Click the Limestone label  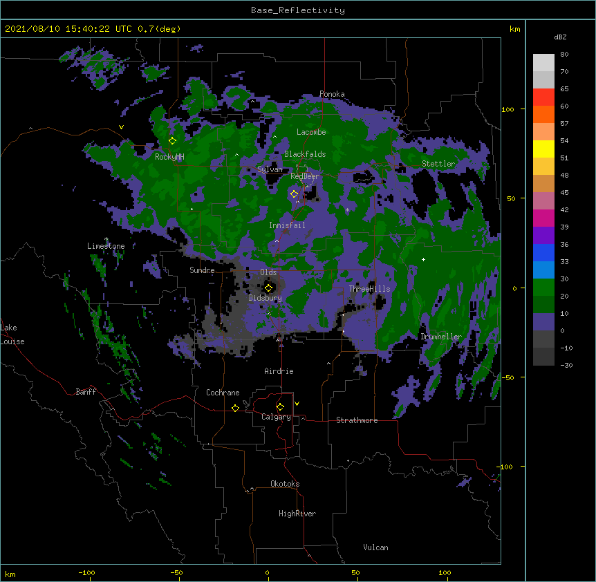[106, 246]
